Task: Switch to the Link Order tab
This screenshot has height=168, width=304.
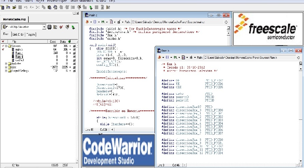Action: 18,34
